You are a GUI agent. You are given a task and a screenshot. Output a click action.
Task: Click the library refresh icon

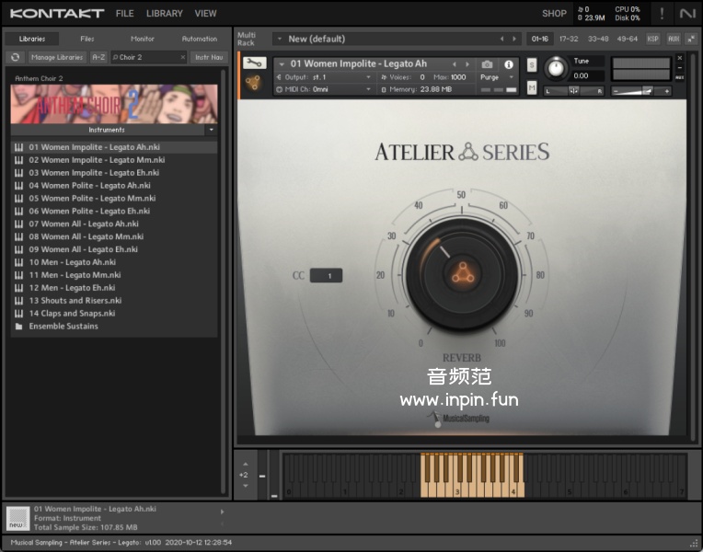click(x=15, y=57)
